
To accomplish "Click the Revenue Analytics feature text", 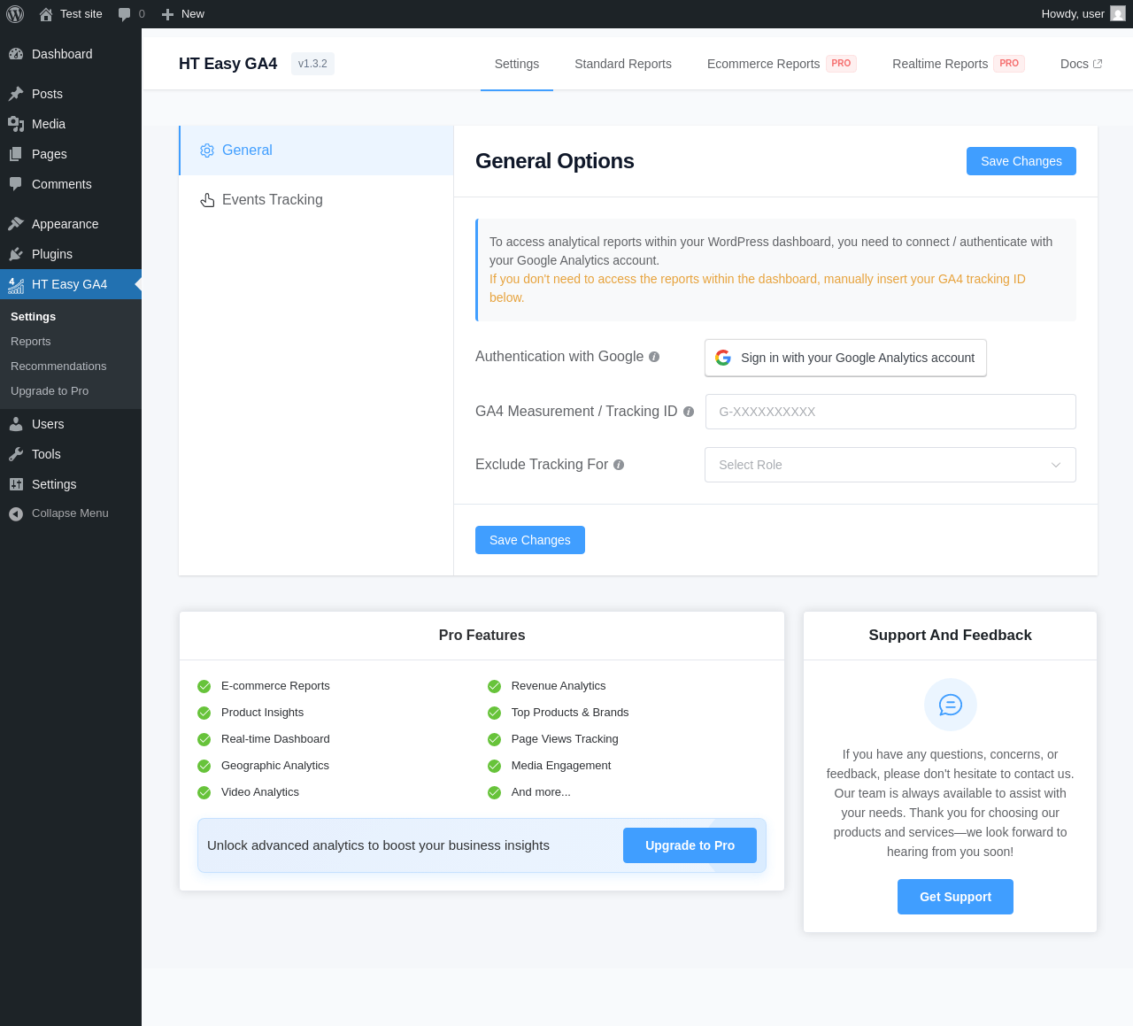I will [x=559, y=686].
